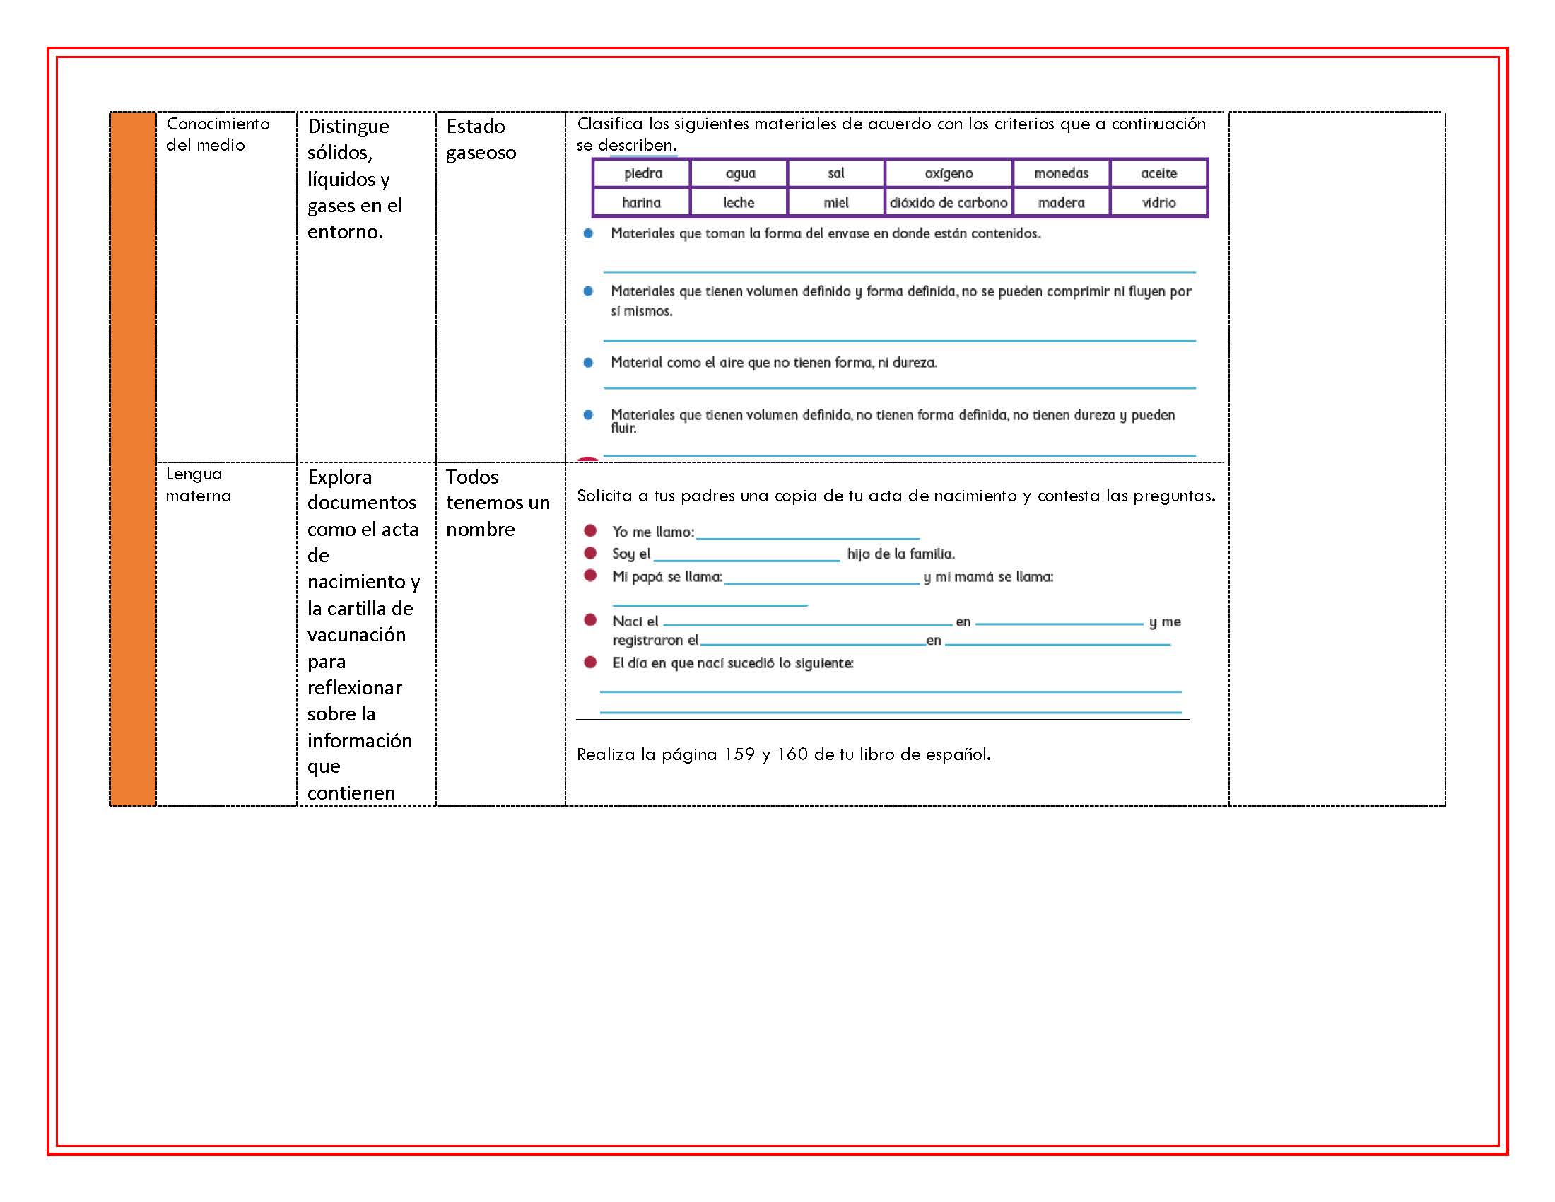The height and width of the screenshot is (1202, 1555).
Task: Click blue bullet beside 'Material como el aire'
Action: [x=588, y=363]
